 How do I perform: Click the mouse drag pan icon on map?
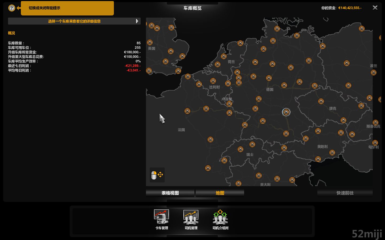pyautogui.click(x=157, y=175)
